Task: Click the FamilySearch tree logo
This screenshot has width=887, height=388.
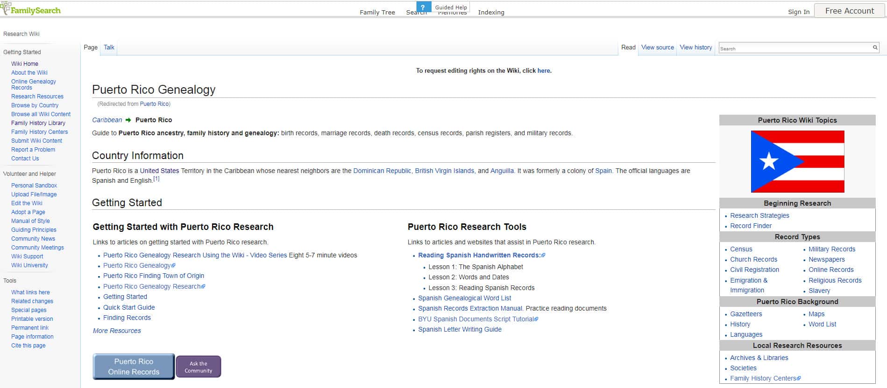Action: tap(6, 8)
